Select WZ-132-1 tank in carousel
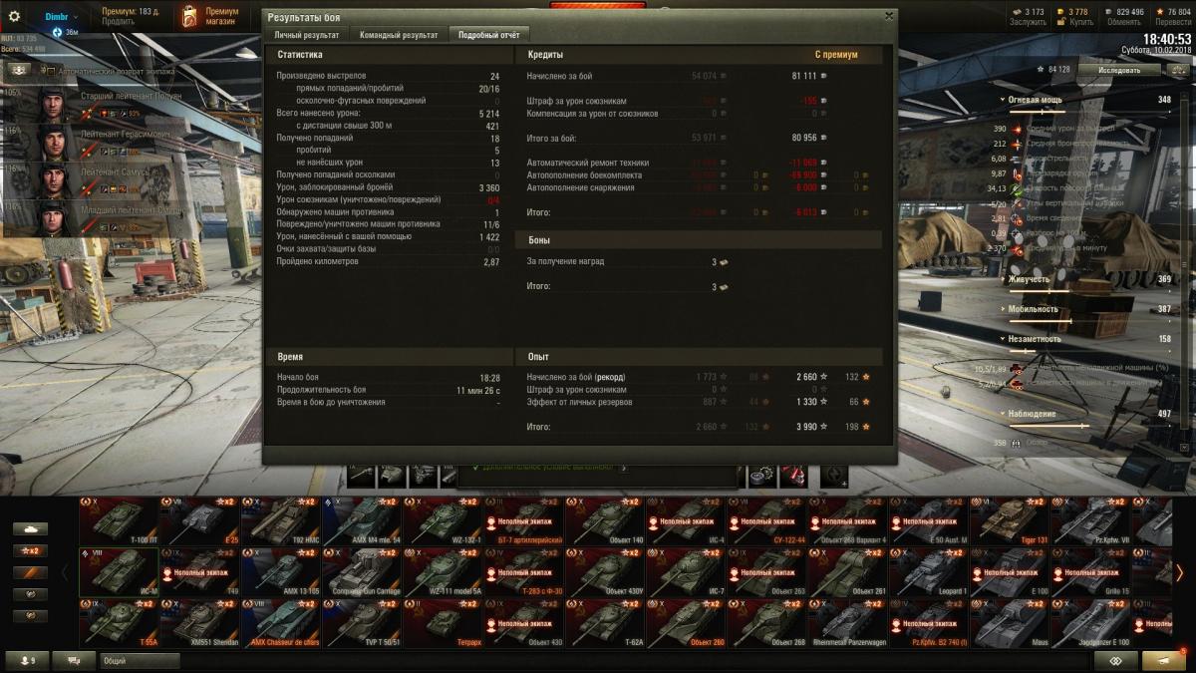1196x673 pixels. [x=443, y=520]
